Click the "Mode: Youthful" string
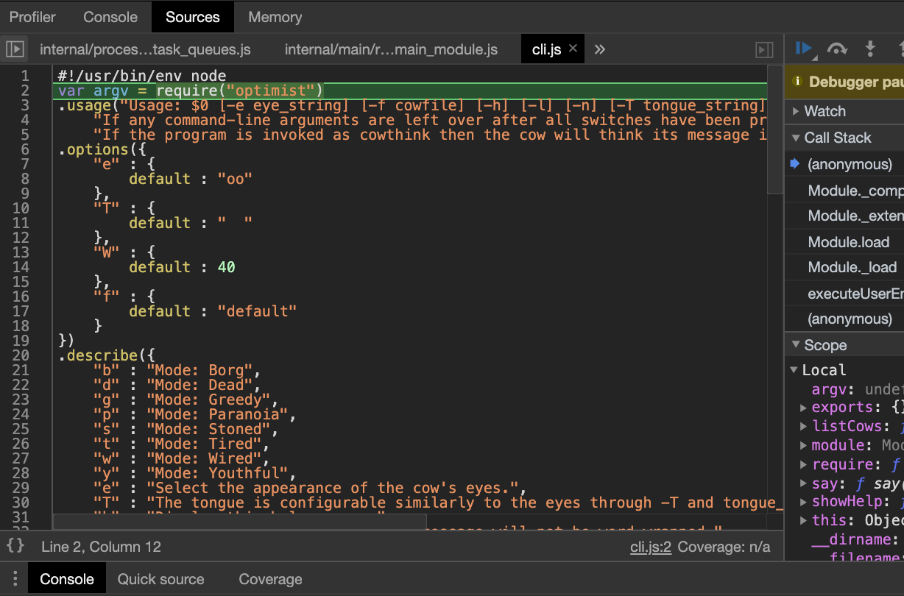This screenshot has width=904, height=596. tap(217, 473)
